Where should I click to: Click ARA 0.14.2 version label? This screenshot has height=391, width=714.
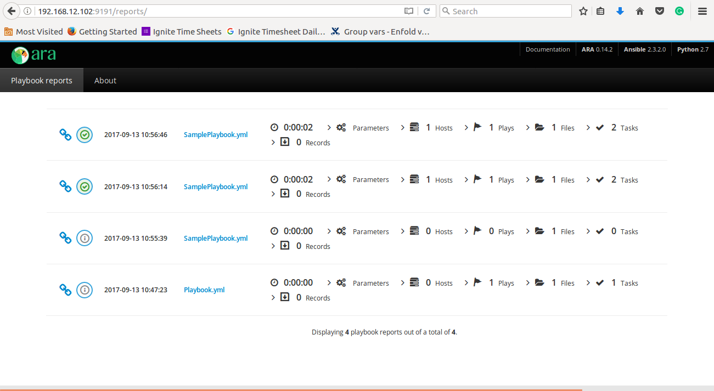pyautogui.click(x=597, y=49)
